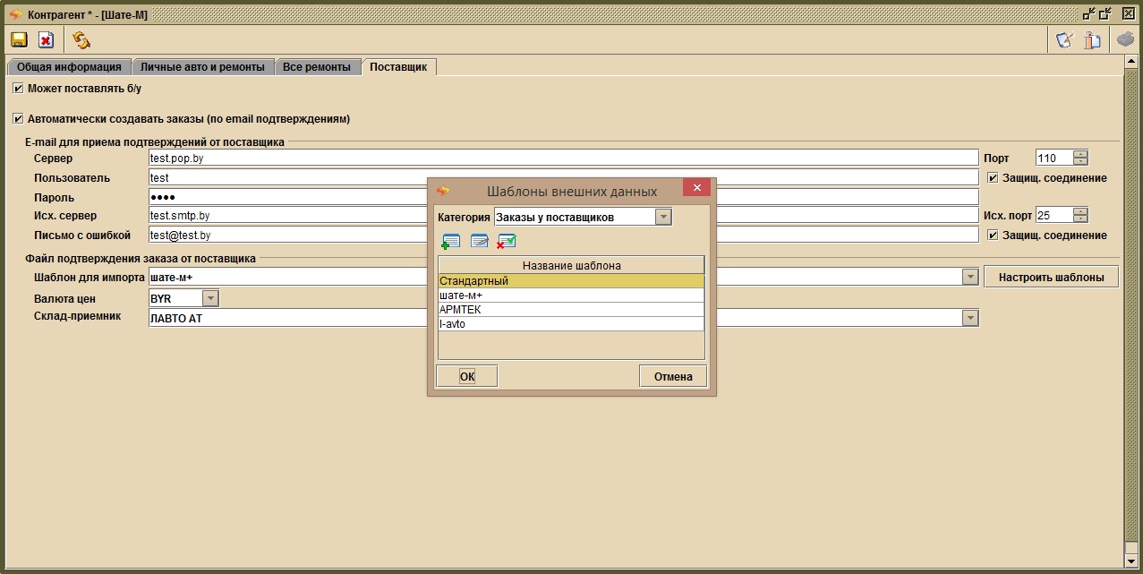The height and width of the screenshot is (574, 1143).
Task: Close the Шаблоны внешних данных dialog
Action: pos(696,187)
